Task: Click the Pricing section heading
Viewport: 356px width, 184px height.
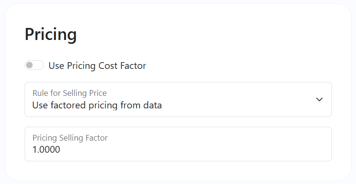Action: tap(51, 34)
